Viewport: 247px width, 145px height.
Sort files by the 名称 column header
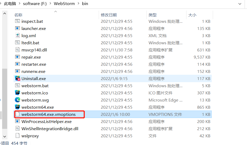coord(18,15)
